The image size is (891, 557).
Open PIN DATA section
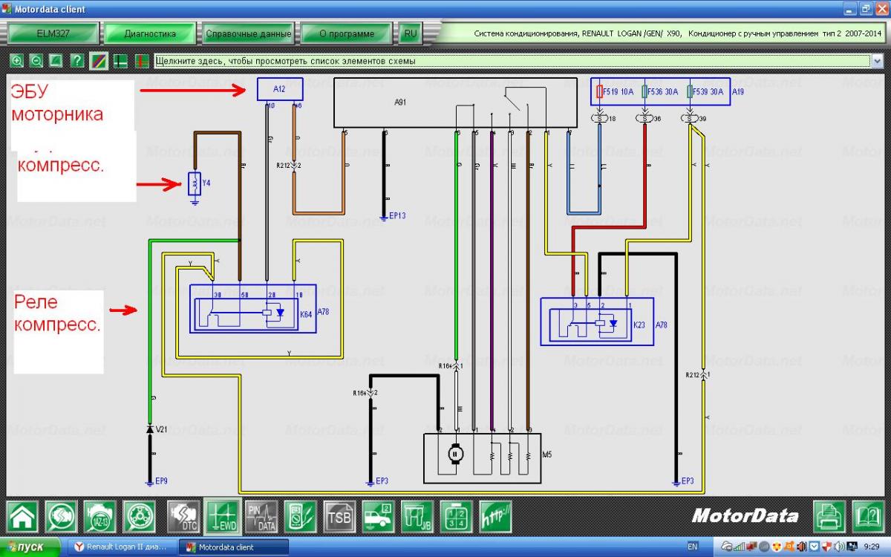261,516
